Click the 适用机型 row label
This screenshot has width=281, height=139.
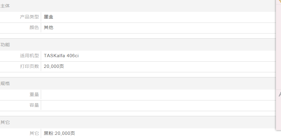click(x=29, y=56)
